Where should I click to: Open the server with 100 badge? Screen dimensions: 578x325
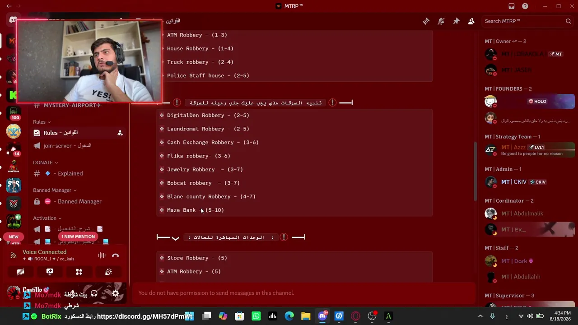[x=13, y=113]
